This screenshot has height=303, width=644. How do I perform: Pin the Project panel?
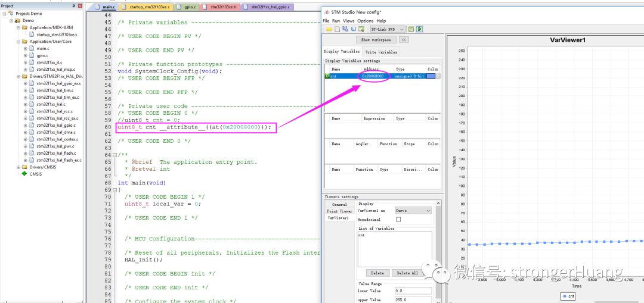tap(74, 6)
